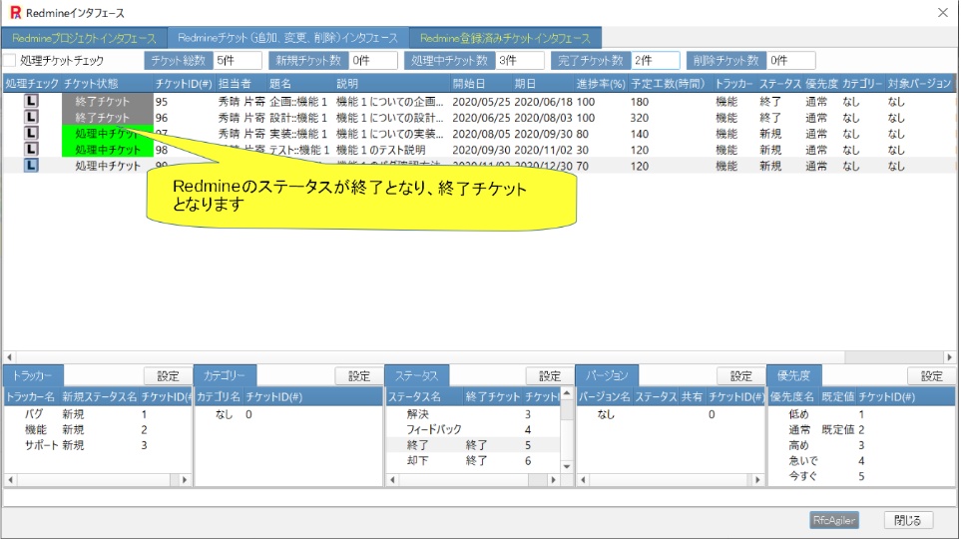Select the トラッカー panel tab

click(x=33, y=375)
